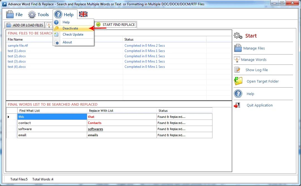Click the Manage Files folder icon
This screenshot has height=186, width=301.
(x=238, y=48)
